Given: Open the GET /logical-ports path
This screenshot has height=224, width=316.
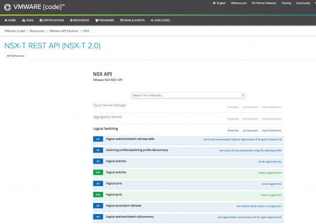Looking at the screenshot, I should pyautogui.click(x=114, y=184).
